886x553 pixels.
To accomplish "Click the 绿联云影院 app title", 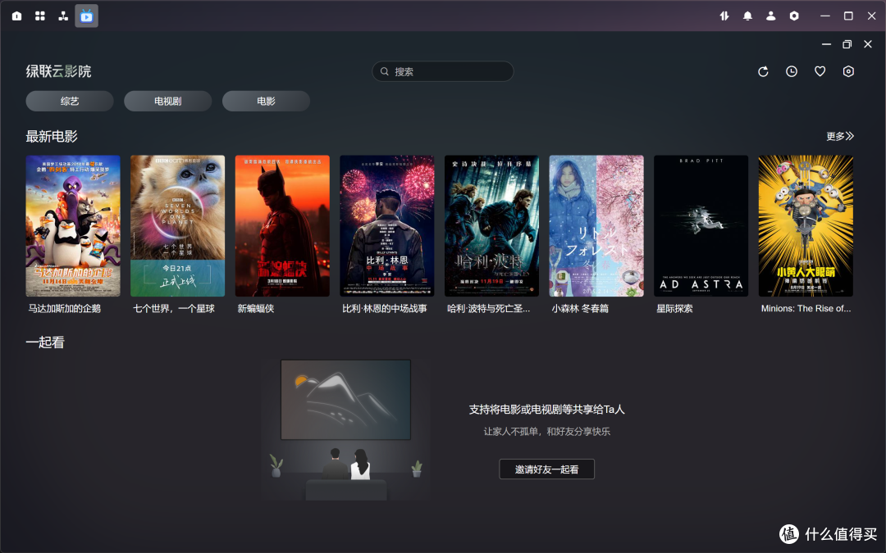I will tap(58, 71).
